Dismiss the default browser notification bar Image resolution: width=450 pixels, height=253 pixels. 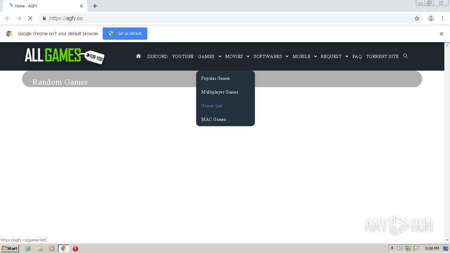[x=442, y=34]
